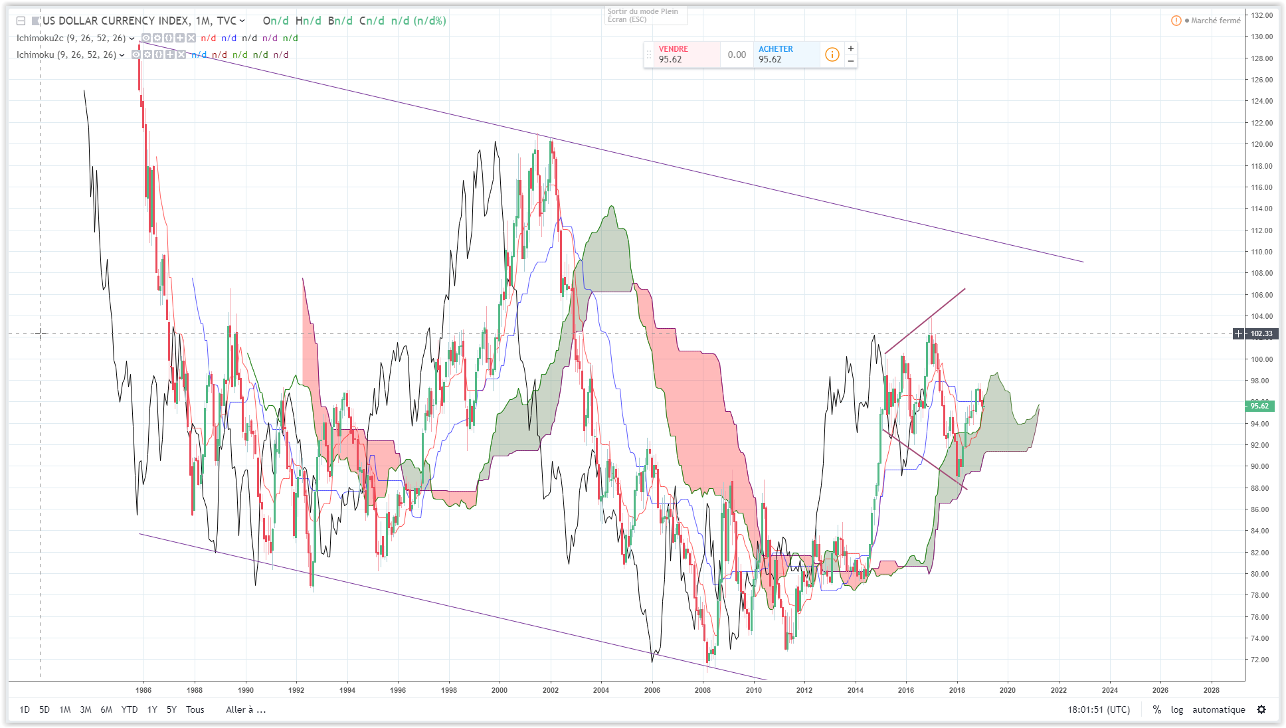Expand US Dollar Currency Index symbol dropdown

click(x=242, y=21)
